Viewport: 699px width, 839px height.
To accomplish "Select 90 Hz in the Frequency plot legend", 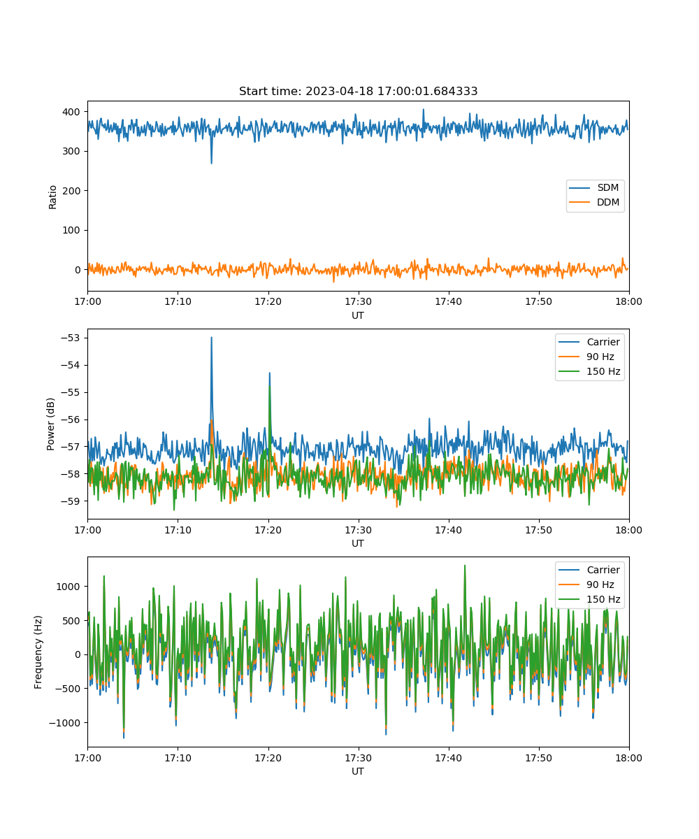I will tap(600, 585).
